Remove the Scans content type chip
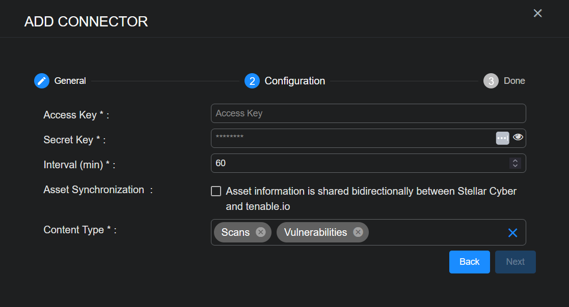569x307 pixels. point(261,232)
